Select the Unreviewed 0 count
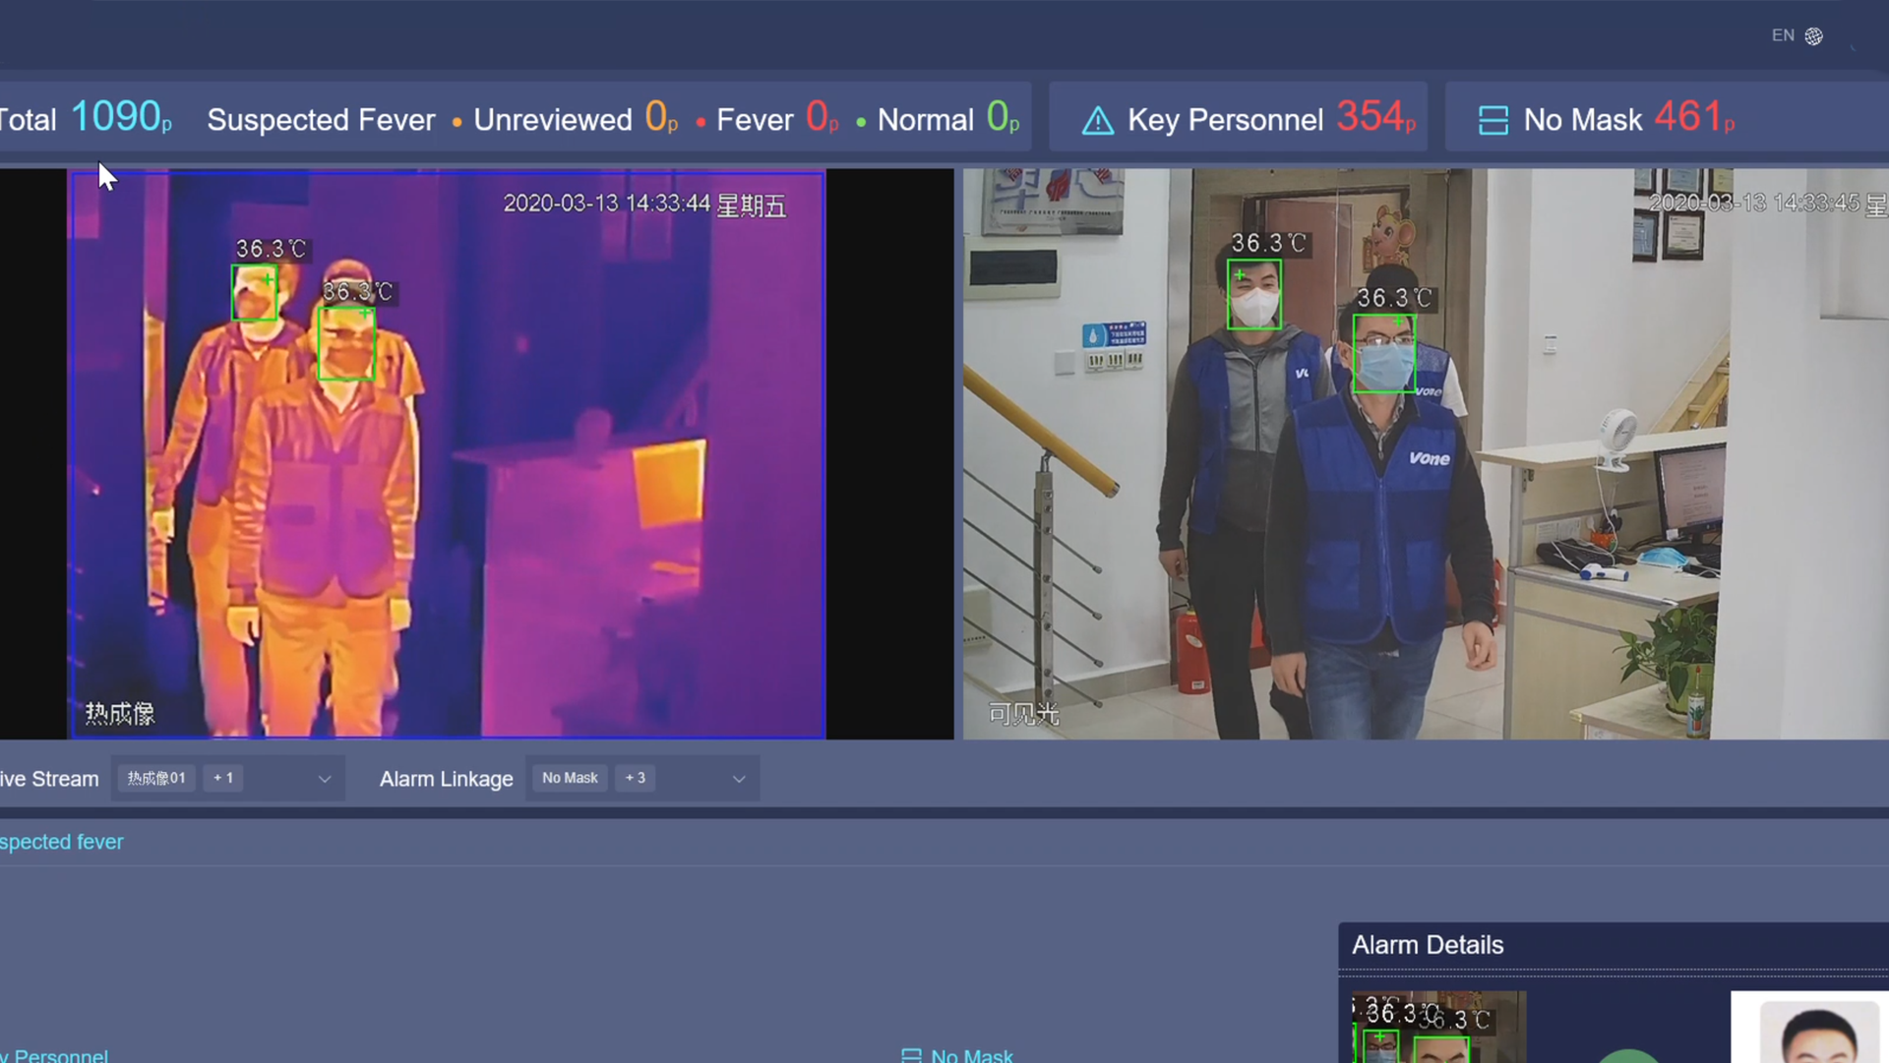Image resolution: width=1889 pixels, height=1063 pixels. point(661,118)
